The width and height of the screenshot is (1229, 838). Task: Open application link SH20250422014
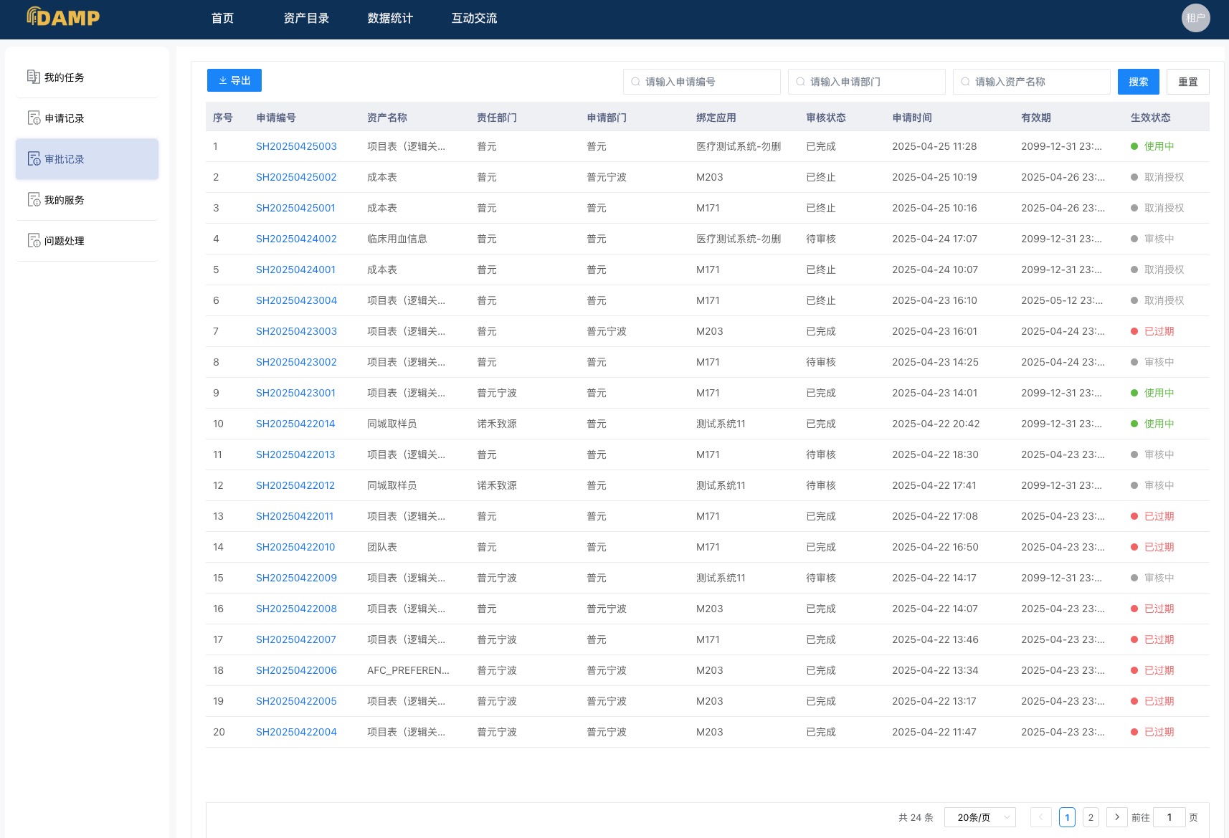point(295,424)
